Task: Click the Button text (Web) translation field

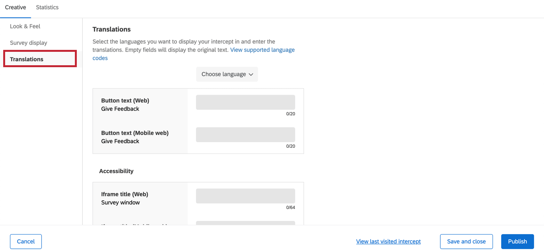Action: point(245,102)
